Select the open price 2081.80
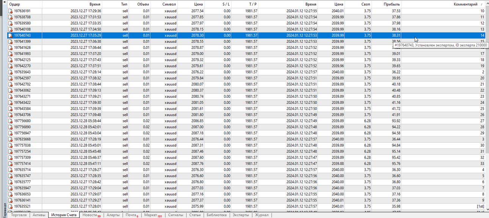Screen dimensions: 489x218 (197, 115)
